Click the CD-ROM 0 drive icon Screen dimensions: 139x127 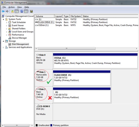pyautogui.click(x=38, y=106)
